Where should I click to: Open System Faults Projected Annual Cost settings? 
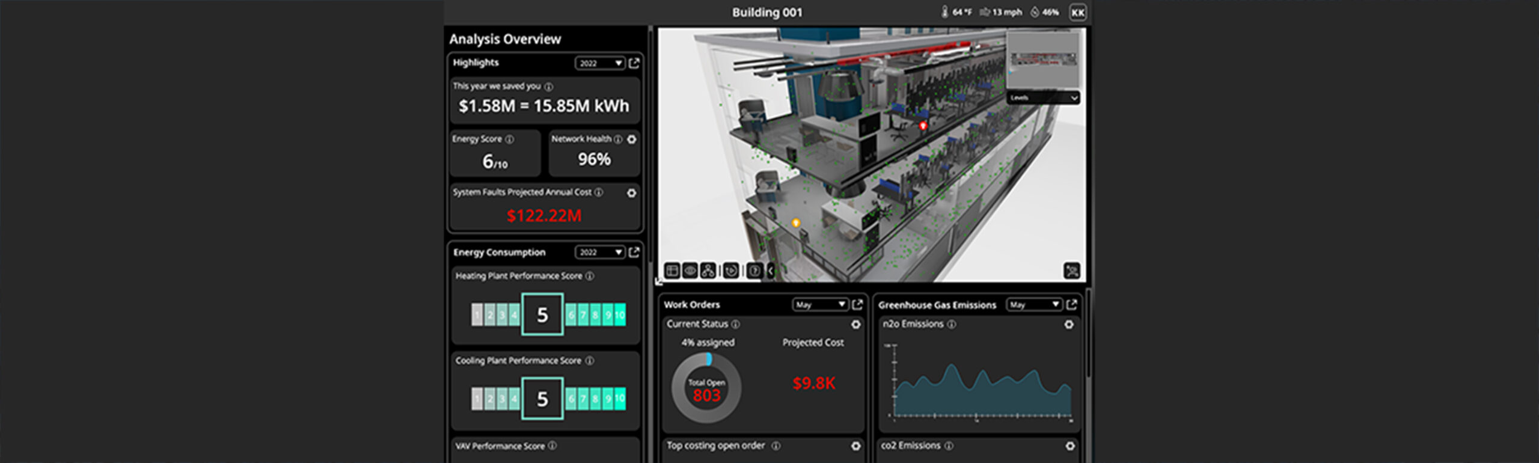tap(631, 193)
